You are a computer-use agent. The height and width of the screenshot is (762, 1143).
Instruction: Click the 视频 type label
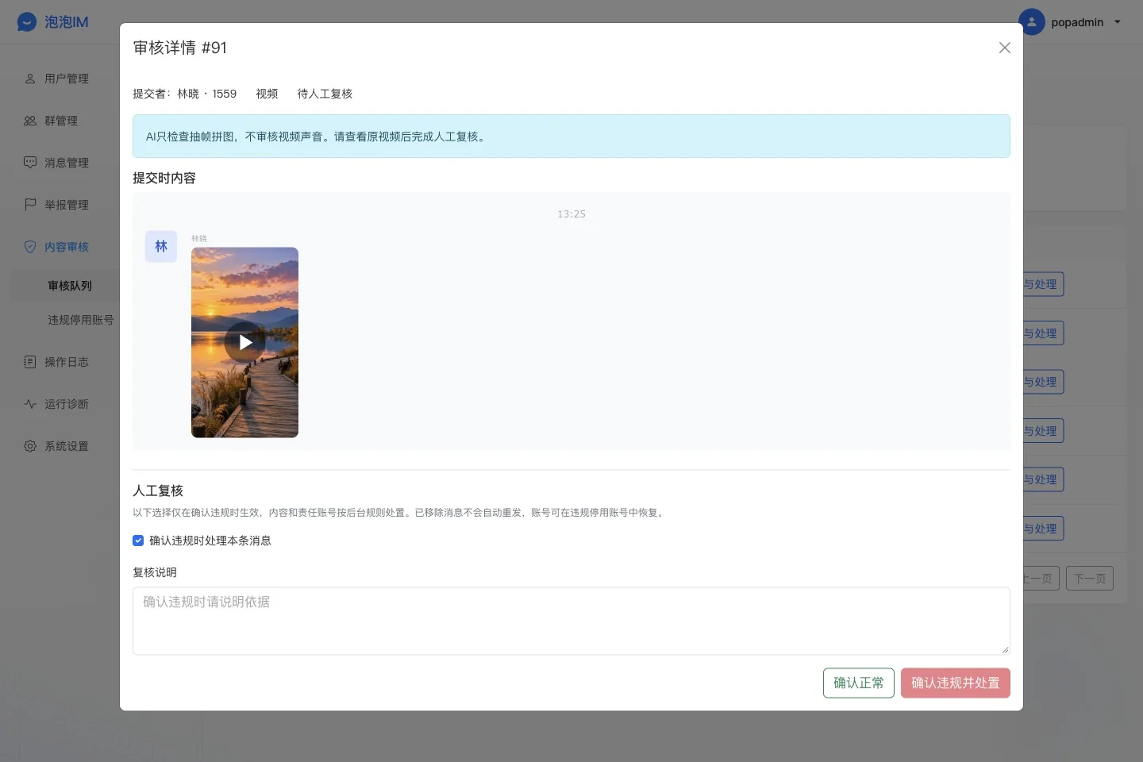pyautogui.click(x=267, y=94)
